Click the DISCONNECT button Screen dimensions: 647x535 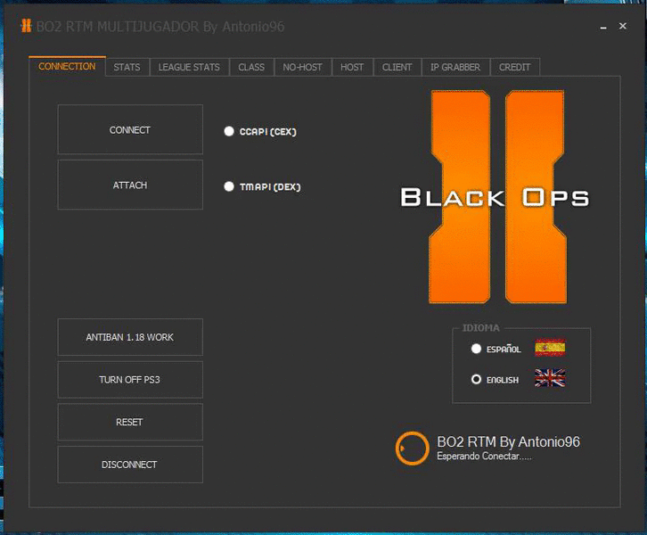click(130, 465)
